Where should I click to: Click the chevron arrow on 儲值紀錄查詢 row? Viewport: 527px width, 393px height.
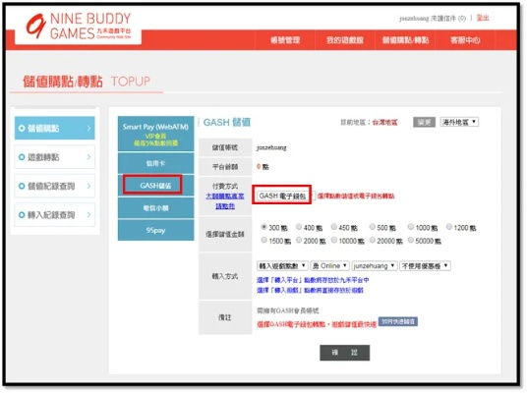[88, 186]
